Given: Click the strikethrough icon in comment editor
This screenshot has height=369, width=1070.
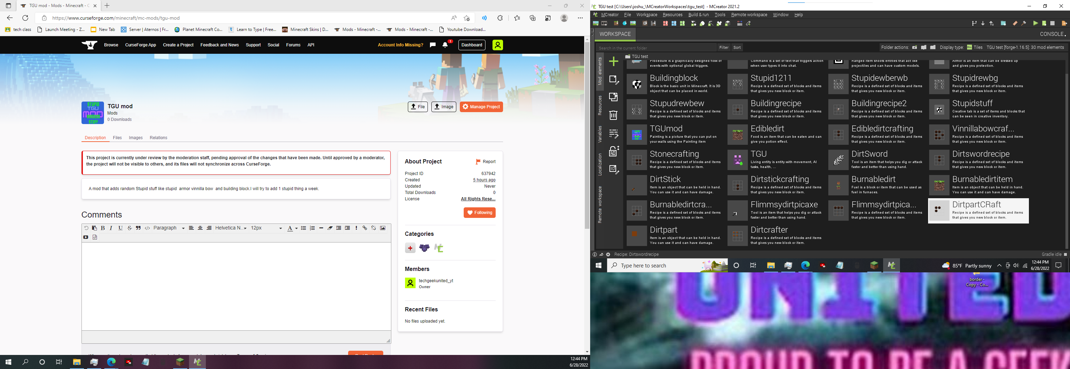Looking at the screenshot, I should pos(130,228).
